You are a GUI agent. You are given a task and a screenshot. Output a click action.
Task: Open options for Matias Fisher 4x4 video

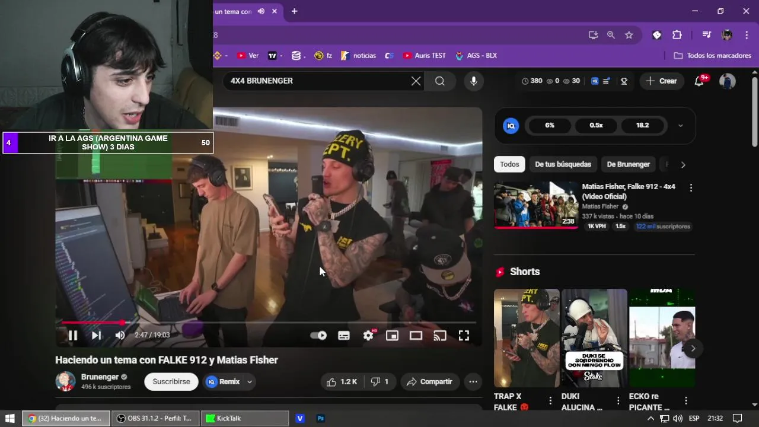(x=691, y=187)
